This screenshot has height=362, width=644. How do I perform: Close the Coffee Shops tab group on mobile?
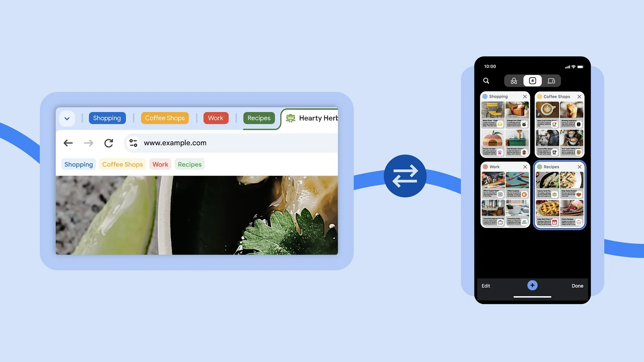tap(579, 96)
